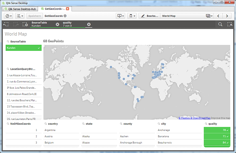Click the Alaska geopoint on map
Viewport: 236px width, 153px height.
pyautogui.click(x=111, y=67)
